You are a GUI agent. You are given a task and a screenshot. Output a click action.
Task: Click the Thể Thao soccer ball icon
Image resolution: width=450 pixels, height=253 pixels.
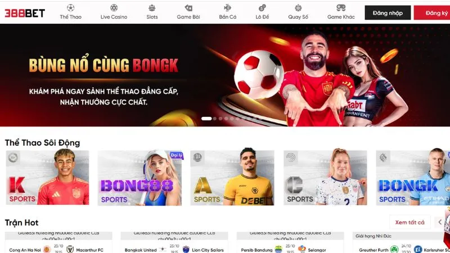coord(71,8)
